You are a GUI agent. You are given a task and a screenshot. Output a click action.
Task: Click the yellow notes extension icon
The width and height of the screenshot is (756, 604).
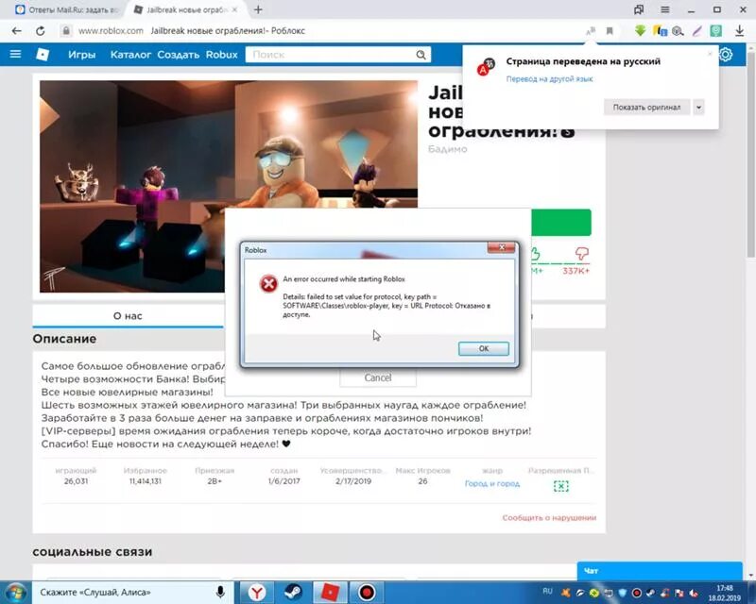[x=660, y=31]
